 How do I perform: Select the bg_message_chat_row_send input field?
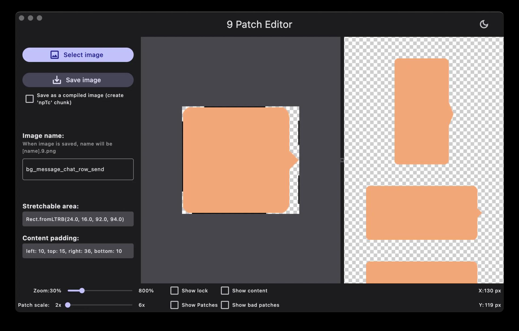[x=78, y=169]
